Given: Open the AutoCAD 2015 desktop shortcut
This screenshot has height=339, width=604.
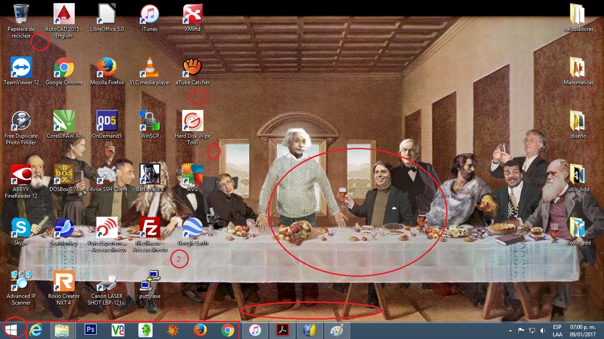Looking at the screenshot, I should coord(64,15).
